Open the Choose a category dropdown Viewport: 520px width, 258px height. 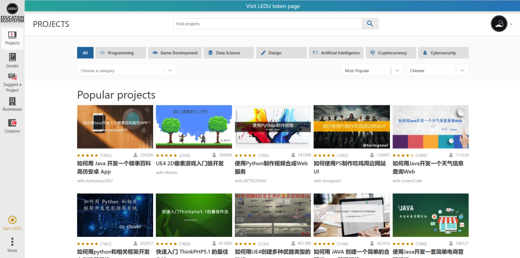[127, 71]
